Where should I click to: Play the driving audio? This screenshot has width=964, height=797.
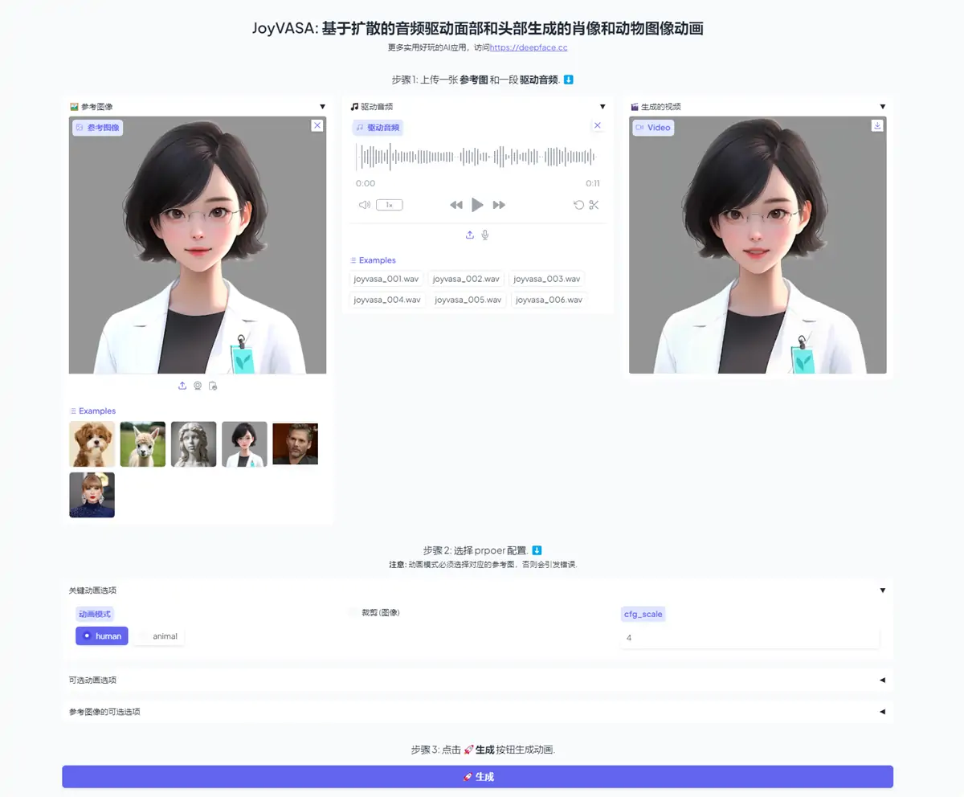[477, 205]
